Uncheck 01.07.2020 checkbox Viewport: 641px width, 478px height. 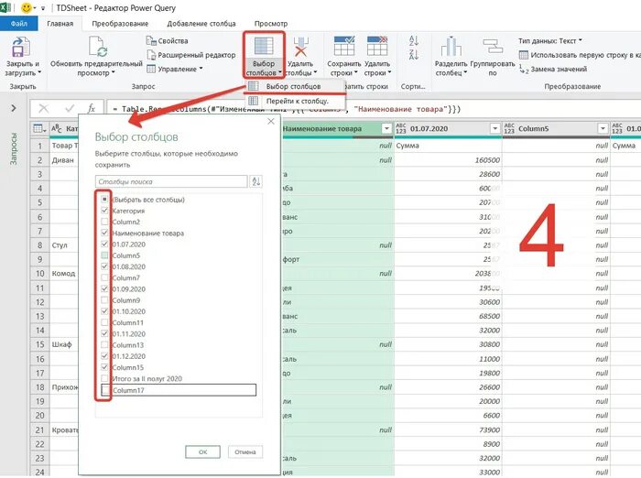104,244
